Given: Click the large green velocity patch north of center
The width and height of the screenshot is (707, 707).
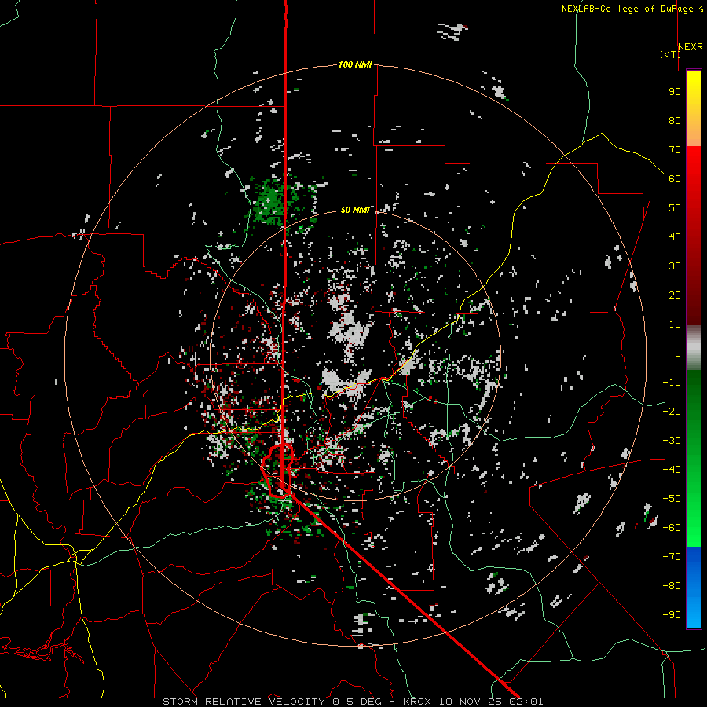Looking at the screenshot, I should coord(270,200).
